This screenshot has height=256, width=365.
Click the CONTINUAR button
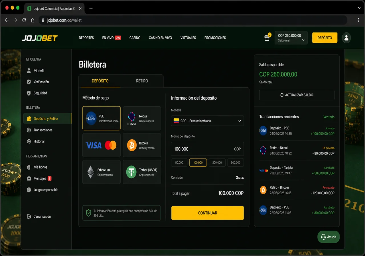click(x=208, y=213)
